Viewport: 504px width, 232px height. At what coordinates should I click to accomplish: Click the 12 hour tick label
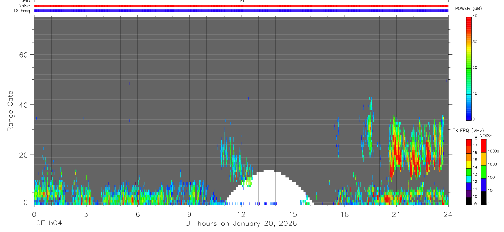click(x=241, y=215)
